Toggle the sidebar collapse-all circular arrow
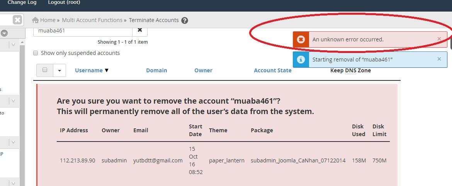 4,34
